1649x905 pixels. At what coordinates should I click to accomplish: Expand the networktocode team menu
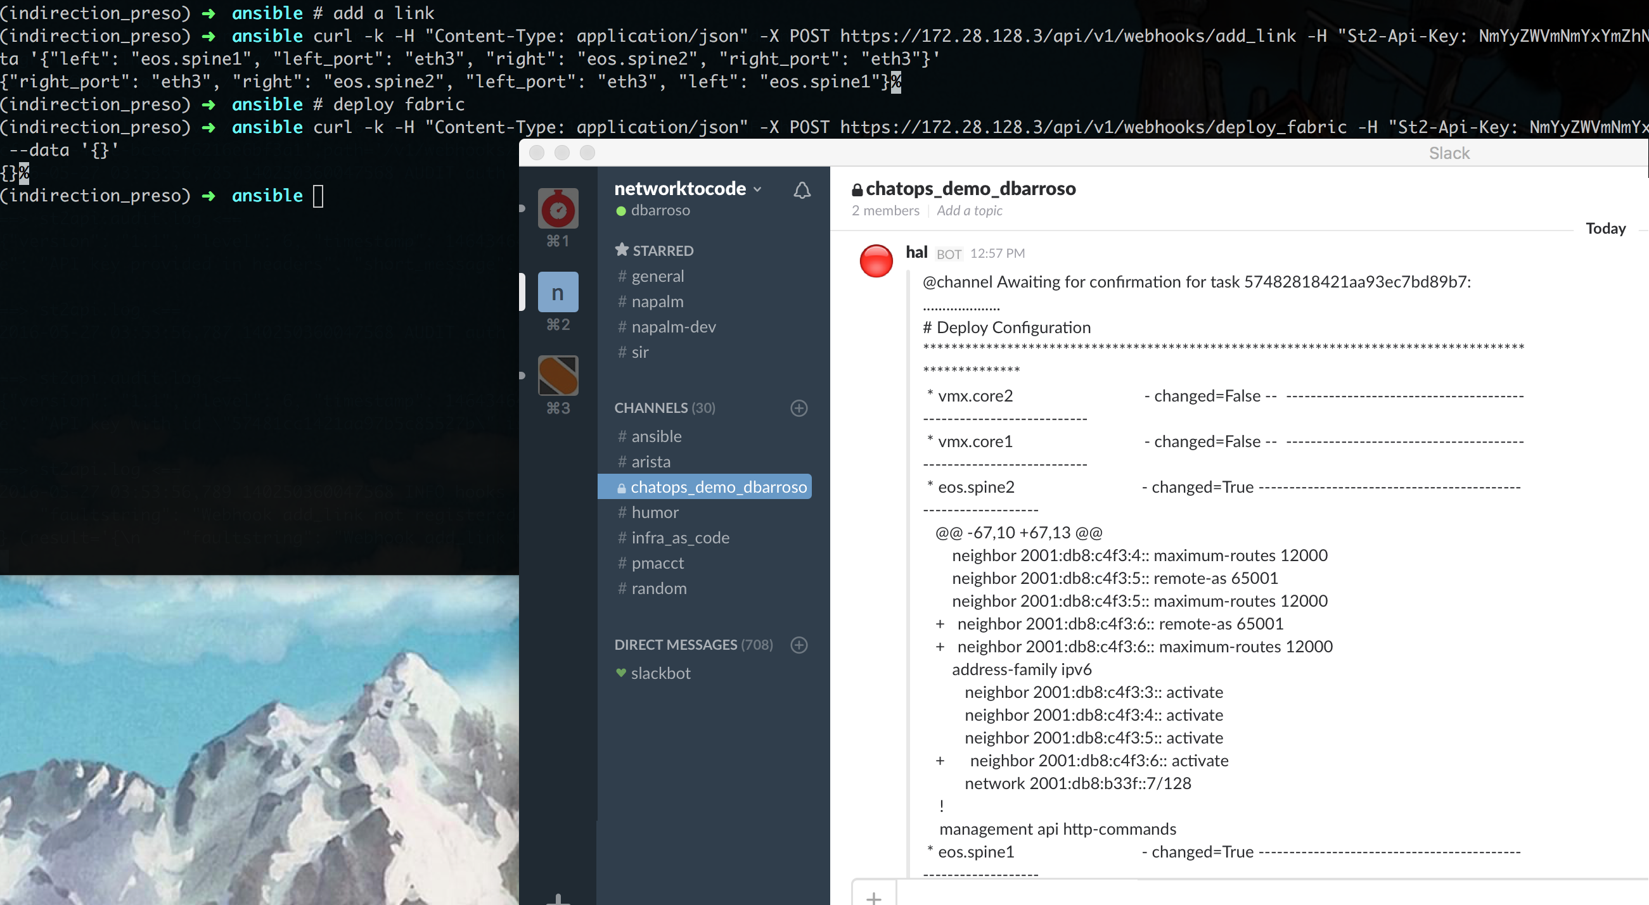688,189
